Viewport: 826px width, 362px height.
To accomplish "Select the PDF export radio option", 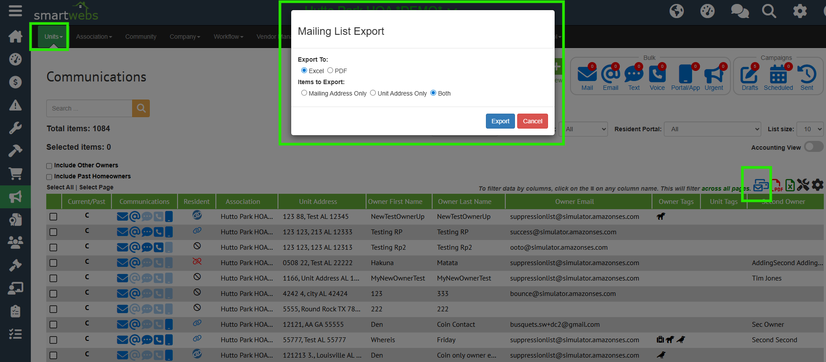I will (x=330, y=70).
